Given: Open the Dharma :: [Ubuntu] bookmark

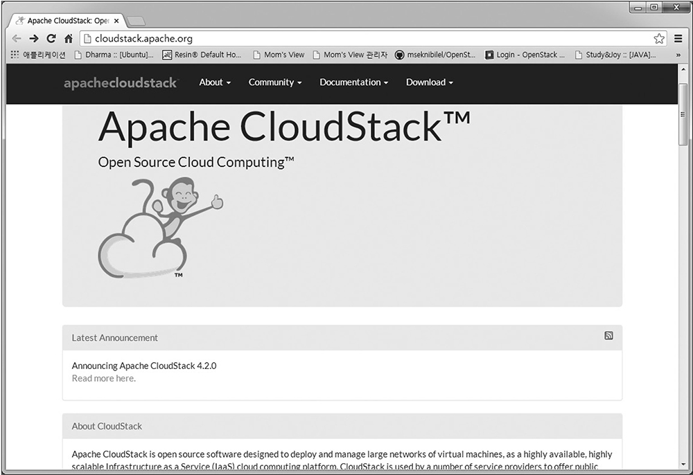Looking at the screenshot, I should (114, 55).
